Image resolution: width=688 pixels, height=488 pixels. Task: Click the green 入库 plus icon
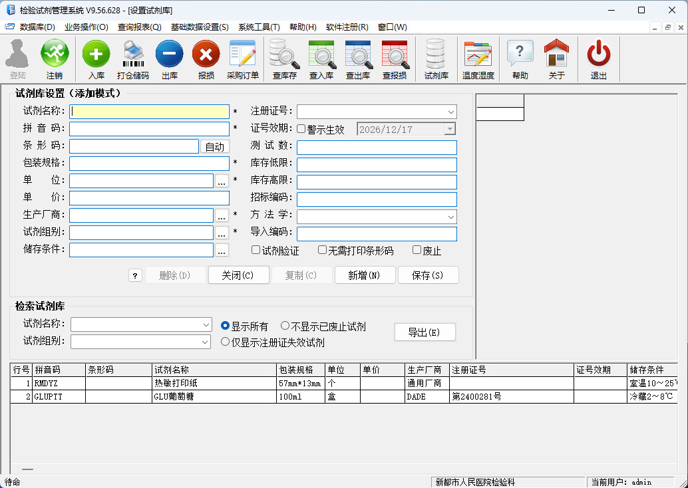96,54
